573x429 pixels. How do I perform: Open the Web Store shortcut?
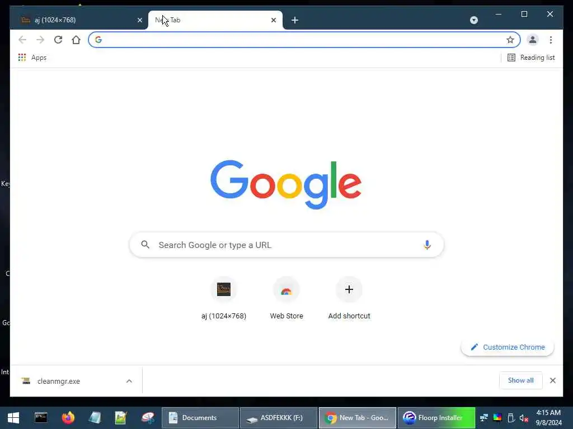pyautogui.click(x=286, y=299)
